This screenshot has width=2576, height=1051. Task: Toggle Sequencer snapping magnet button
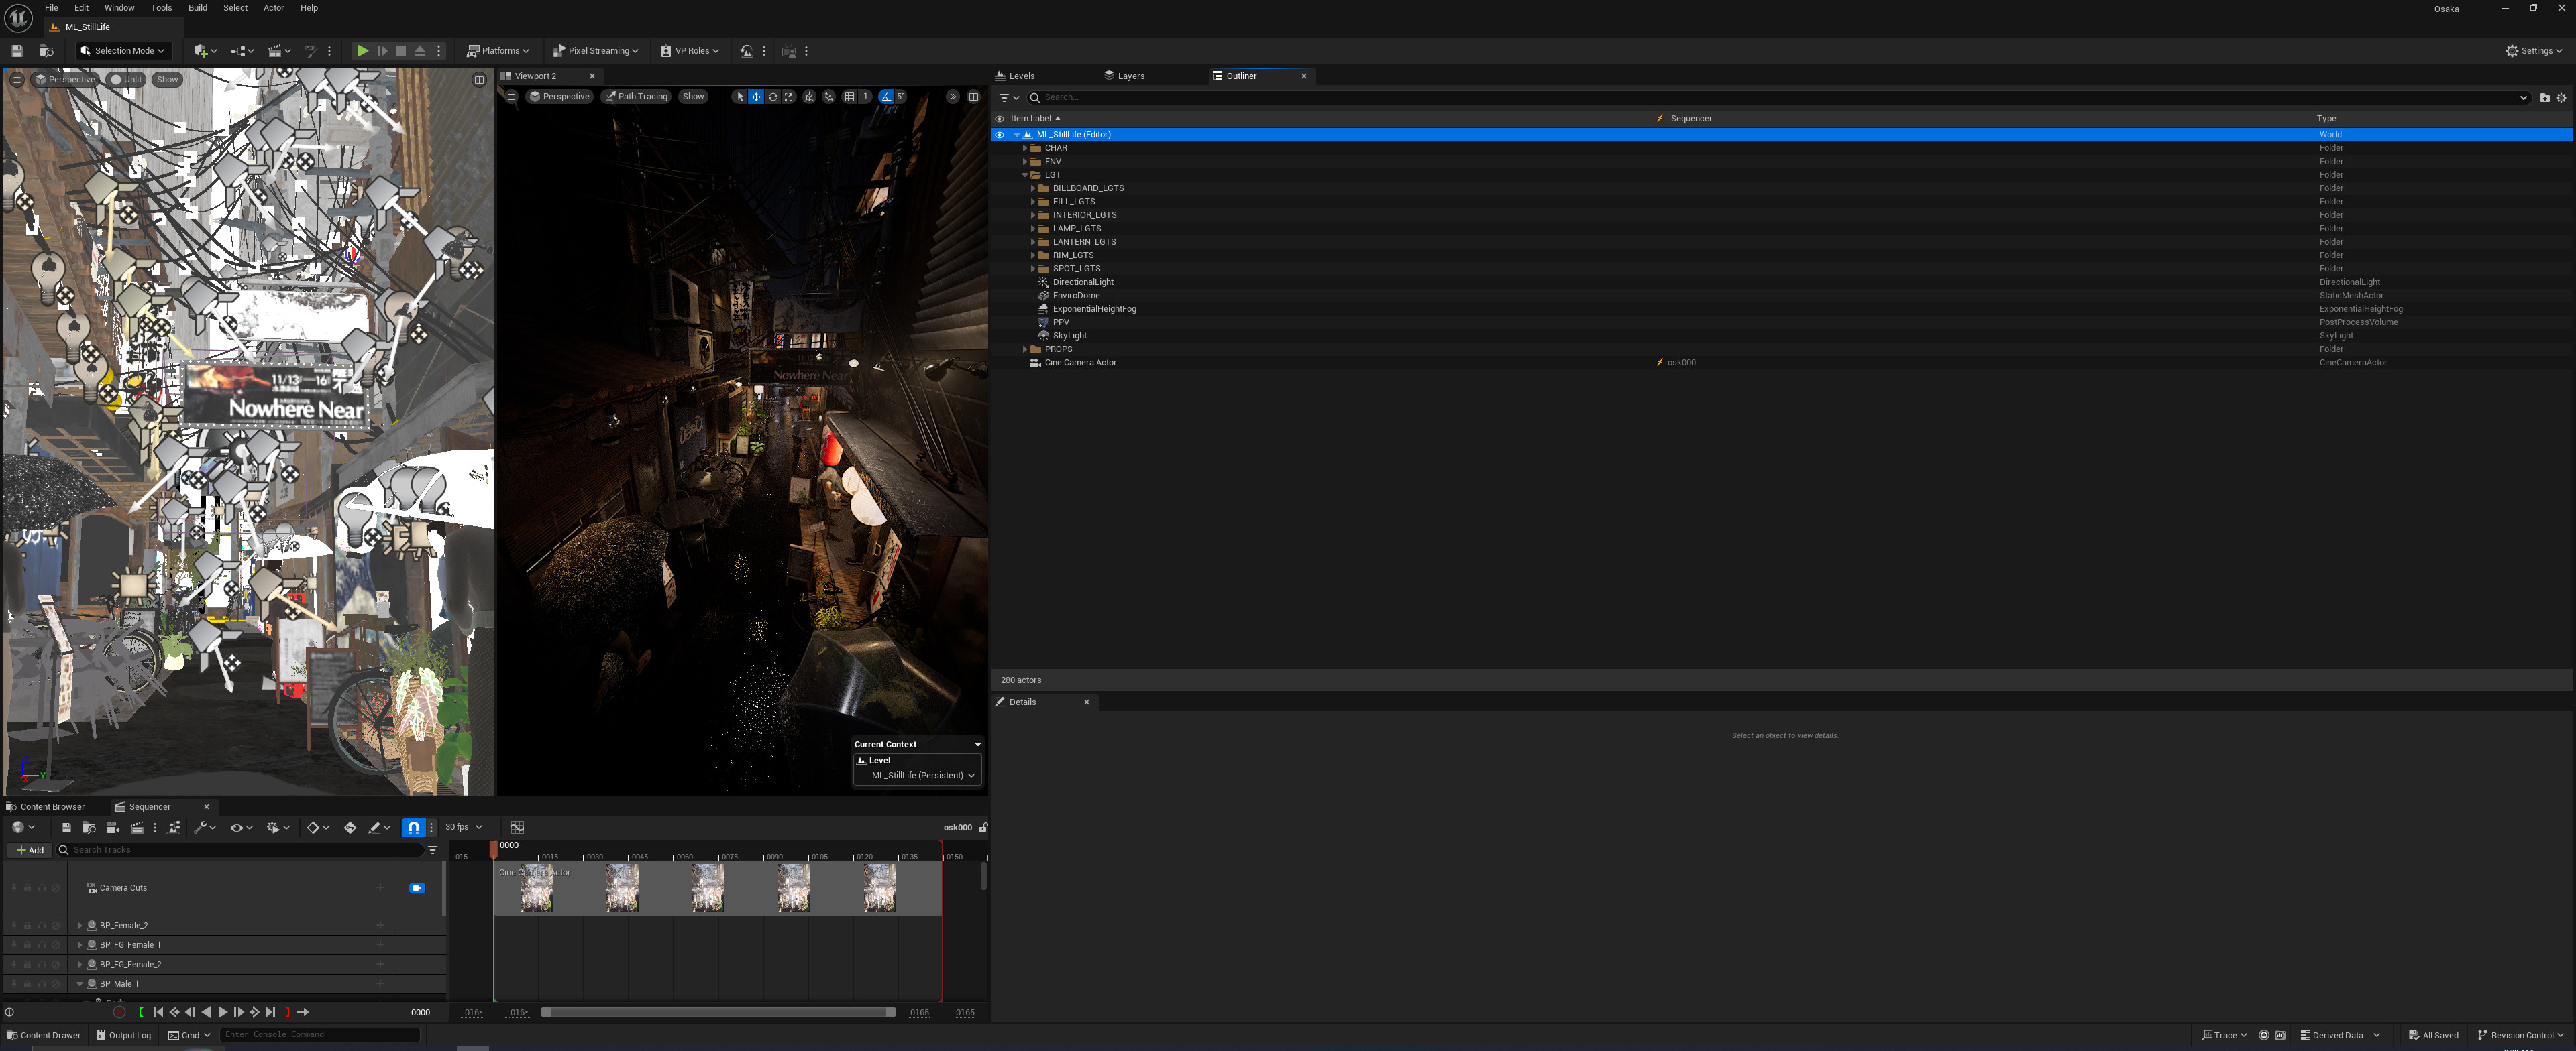pyautogui.click(x=413, y=827)
